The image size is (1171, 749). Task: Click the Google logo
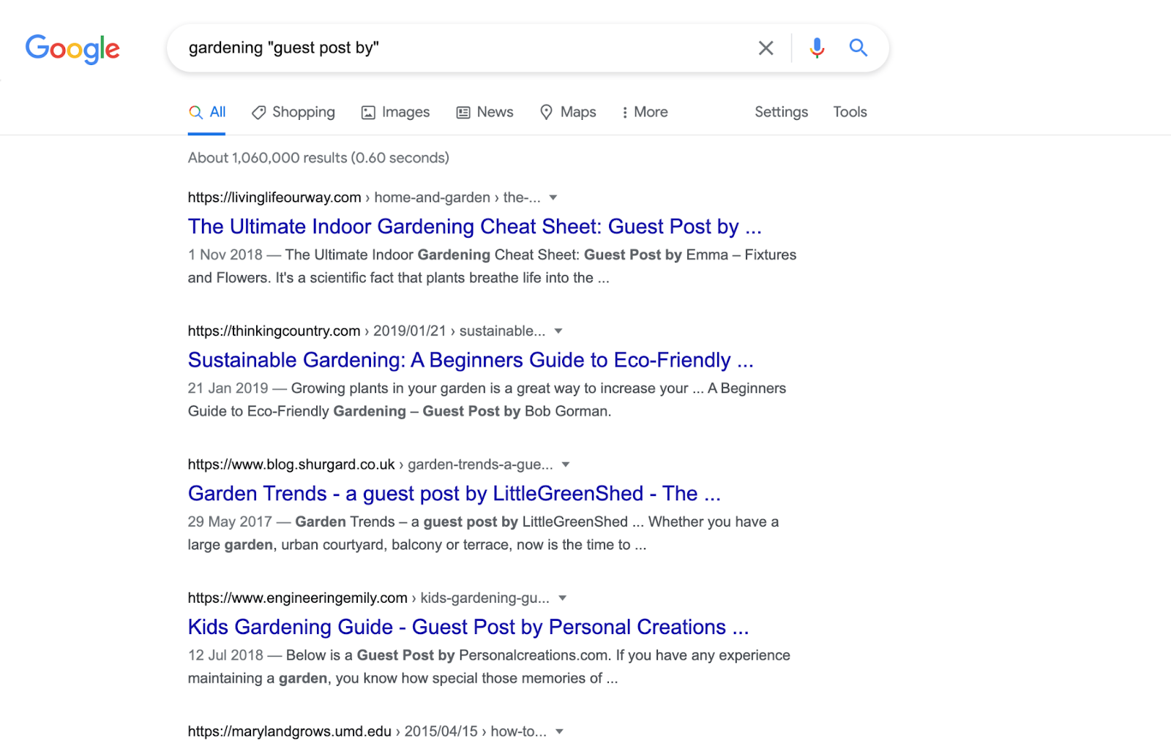pyautogui.click(x=72, y=49)
